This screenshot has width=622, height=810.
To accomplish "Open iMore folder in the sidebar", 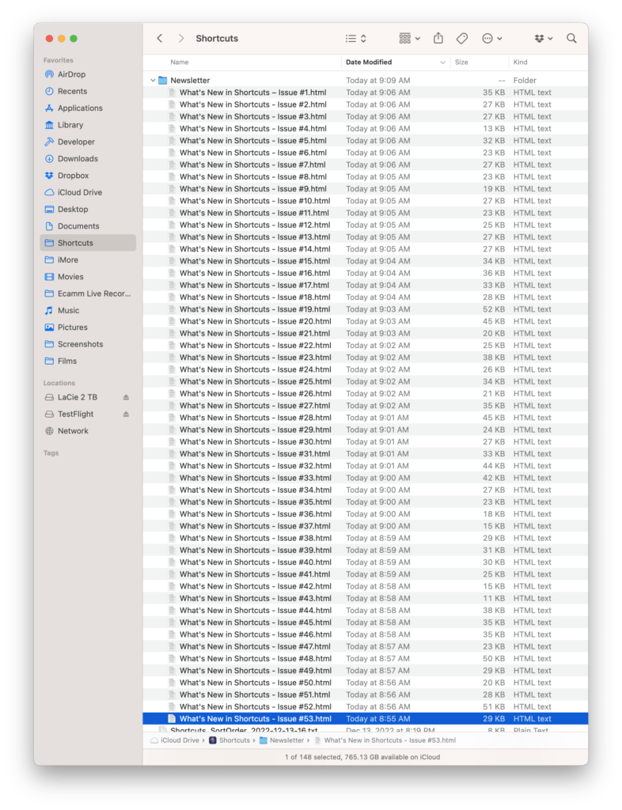I will (88, 259).
